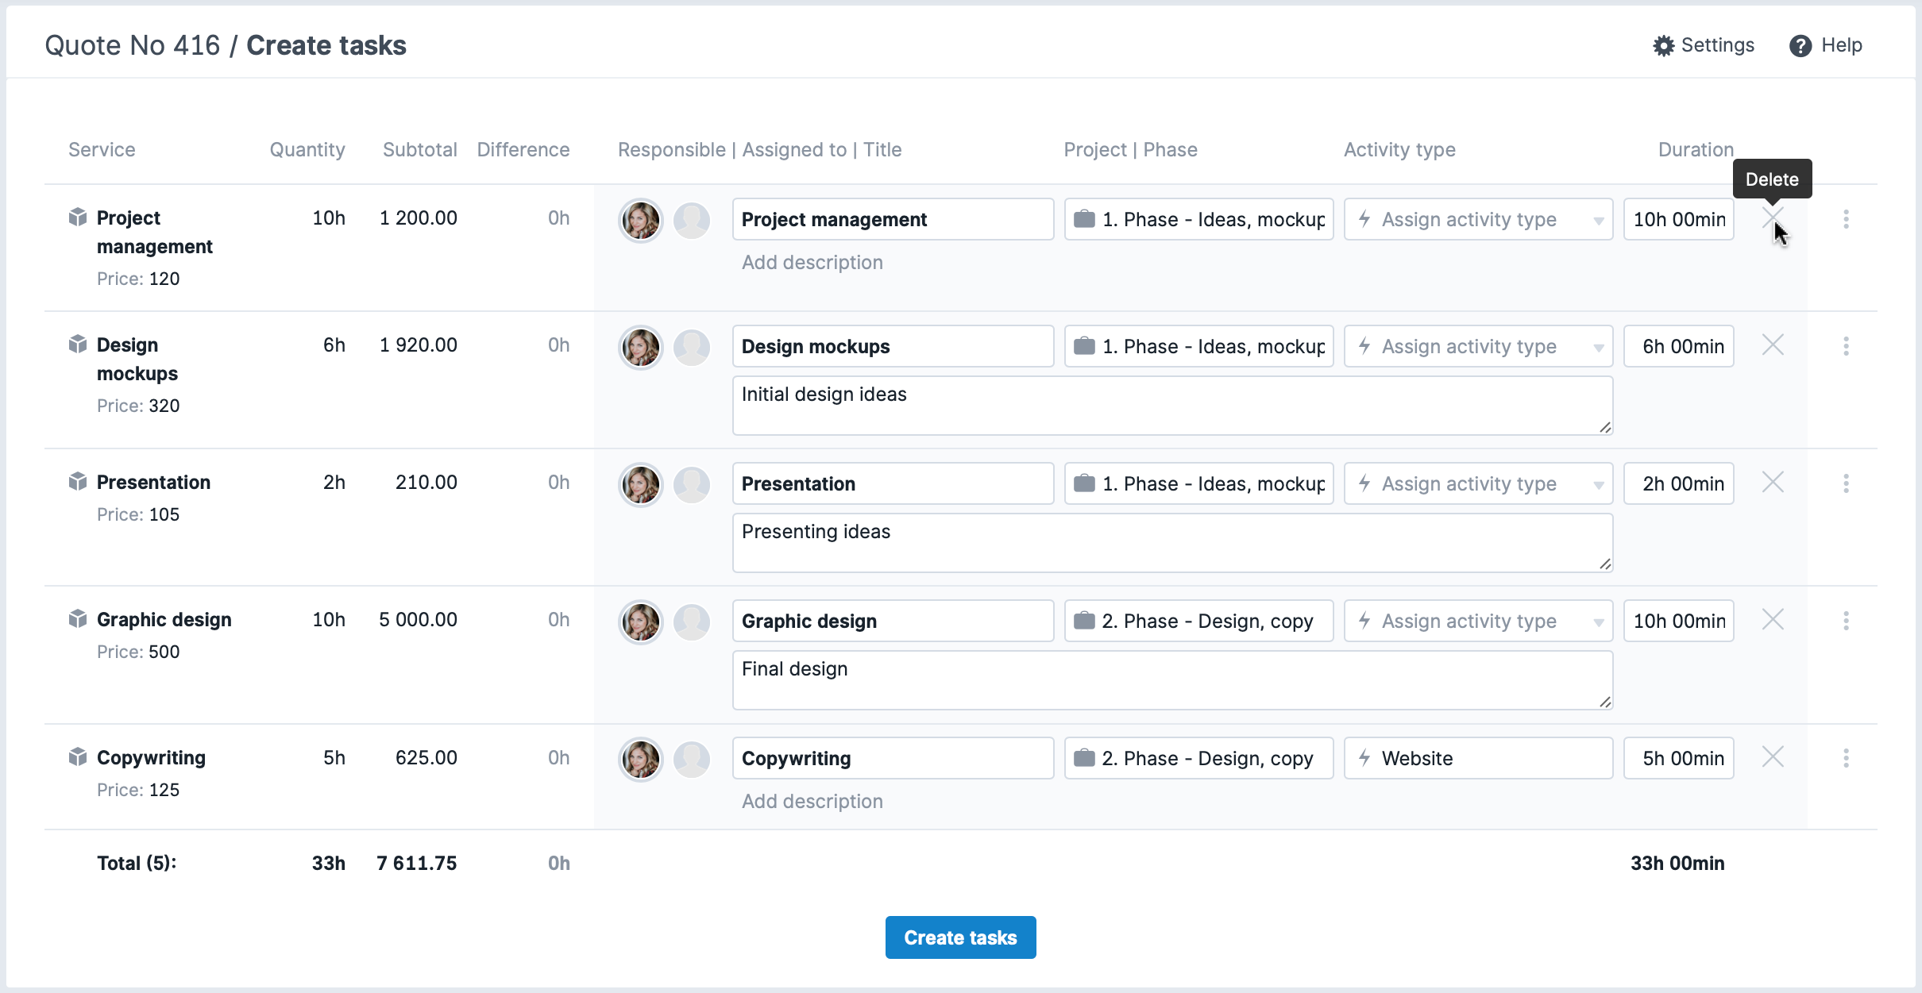Click the Create tasks button

pyautogui.click(x=960, y=937)
